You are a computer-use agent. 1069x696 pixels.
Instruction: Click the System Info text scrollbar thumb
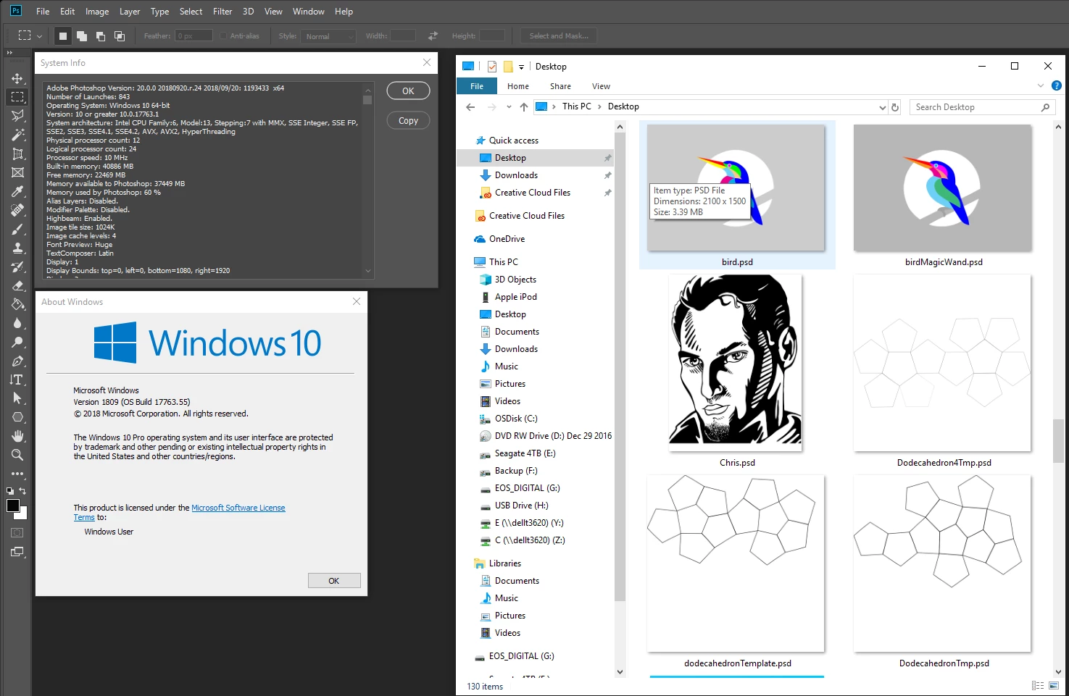367,100
